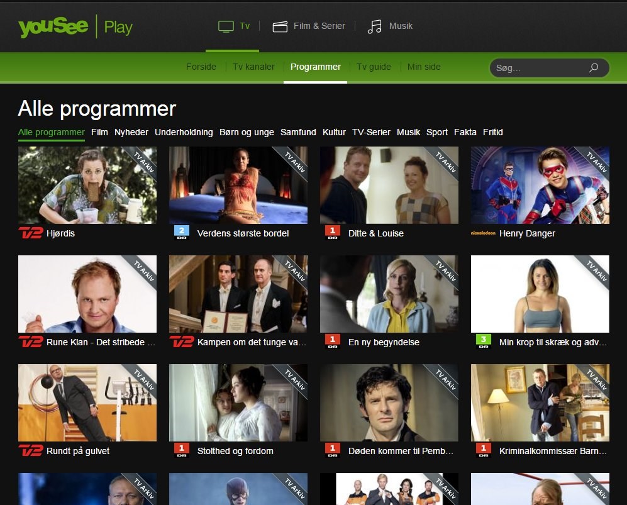Viewport: 627px width, 505px height.
Task: Open Min krop til skræk thumbnail
Action: pyautogui.click(x=540, y=294)
